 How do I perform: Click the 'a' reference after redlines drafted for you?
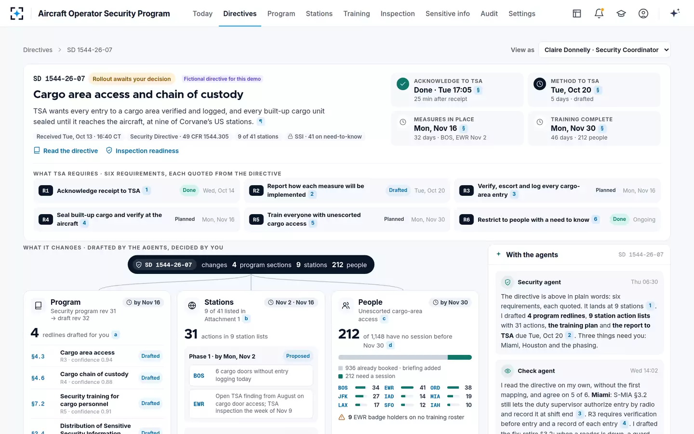pos(116,335)
